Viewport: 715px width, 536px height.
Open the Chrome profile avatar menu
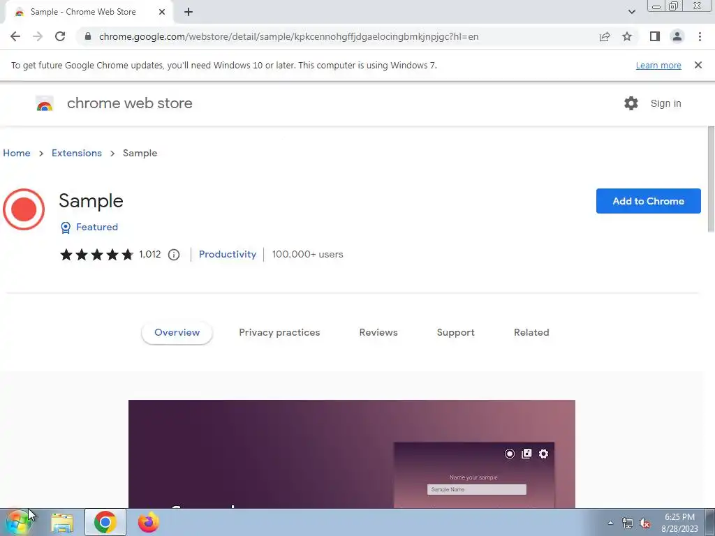point(677,36)
